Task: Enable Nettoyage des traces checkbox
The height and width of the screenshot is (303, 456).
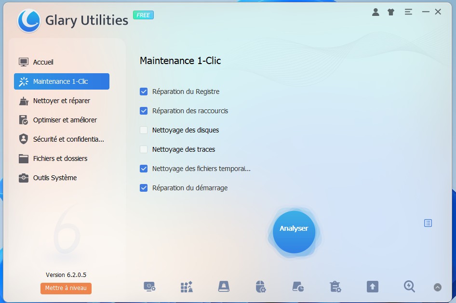Action: pyautogui.click(x=144, y=149)
